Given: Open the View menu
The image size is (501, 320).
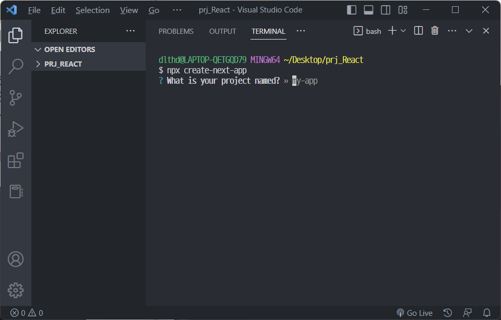Looking at the screenshot, I should click(x=129, y=10).
